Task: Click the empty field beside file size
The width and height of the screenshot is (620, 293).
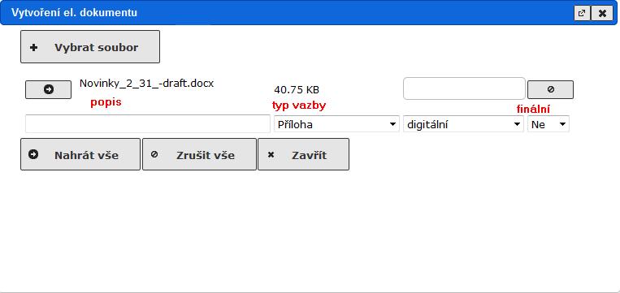Action: click(464, 88)
